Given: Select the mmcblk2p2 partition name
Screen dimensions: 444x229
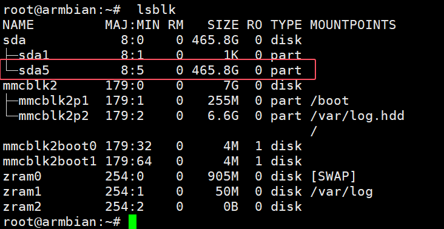Looking at the screenshot, I should (x=53, y=116).
